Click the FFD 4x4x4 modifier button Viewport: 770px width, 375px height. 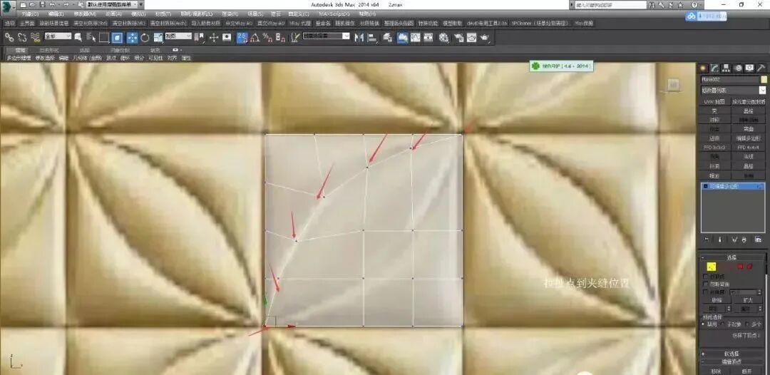(x=749, y=148)
